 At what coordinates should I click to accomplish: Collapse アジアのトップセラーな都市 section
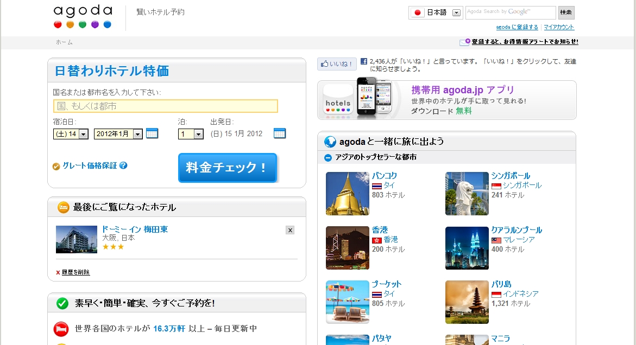pos(328,157)
